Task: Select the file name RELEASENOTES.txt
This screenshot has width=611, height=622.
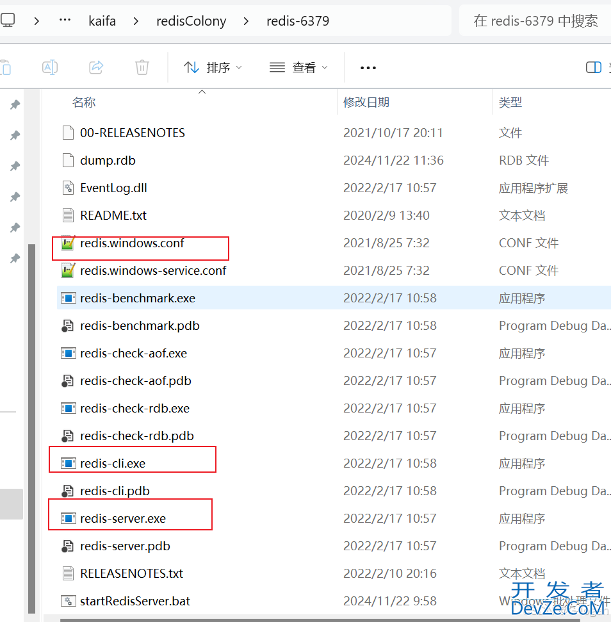Action: point(132,573)
